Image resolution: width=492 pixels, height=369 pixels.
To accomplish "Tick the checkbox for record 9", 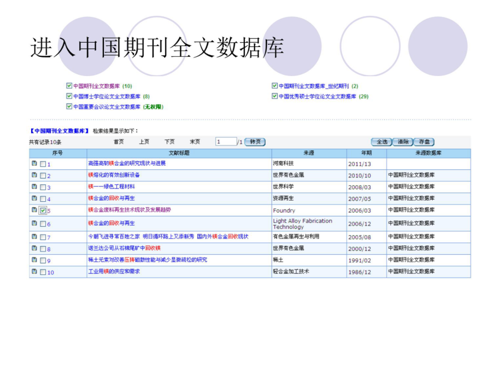I will pyautogui.click(x=43, y=260).
